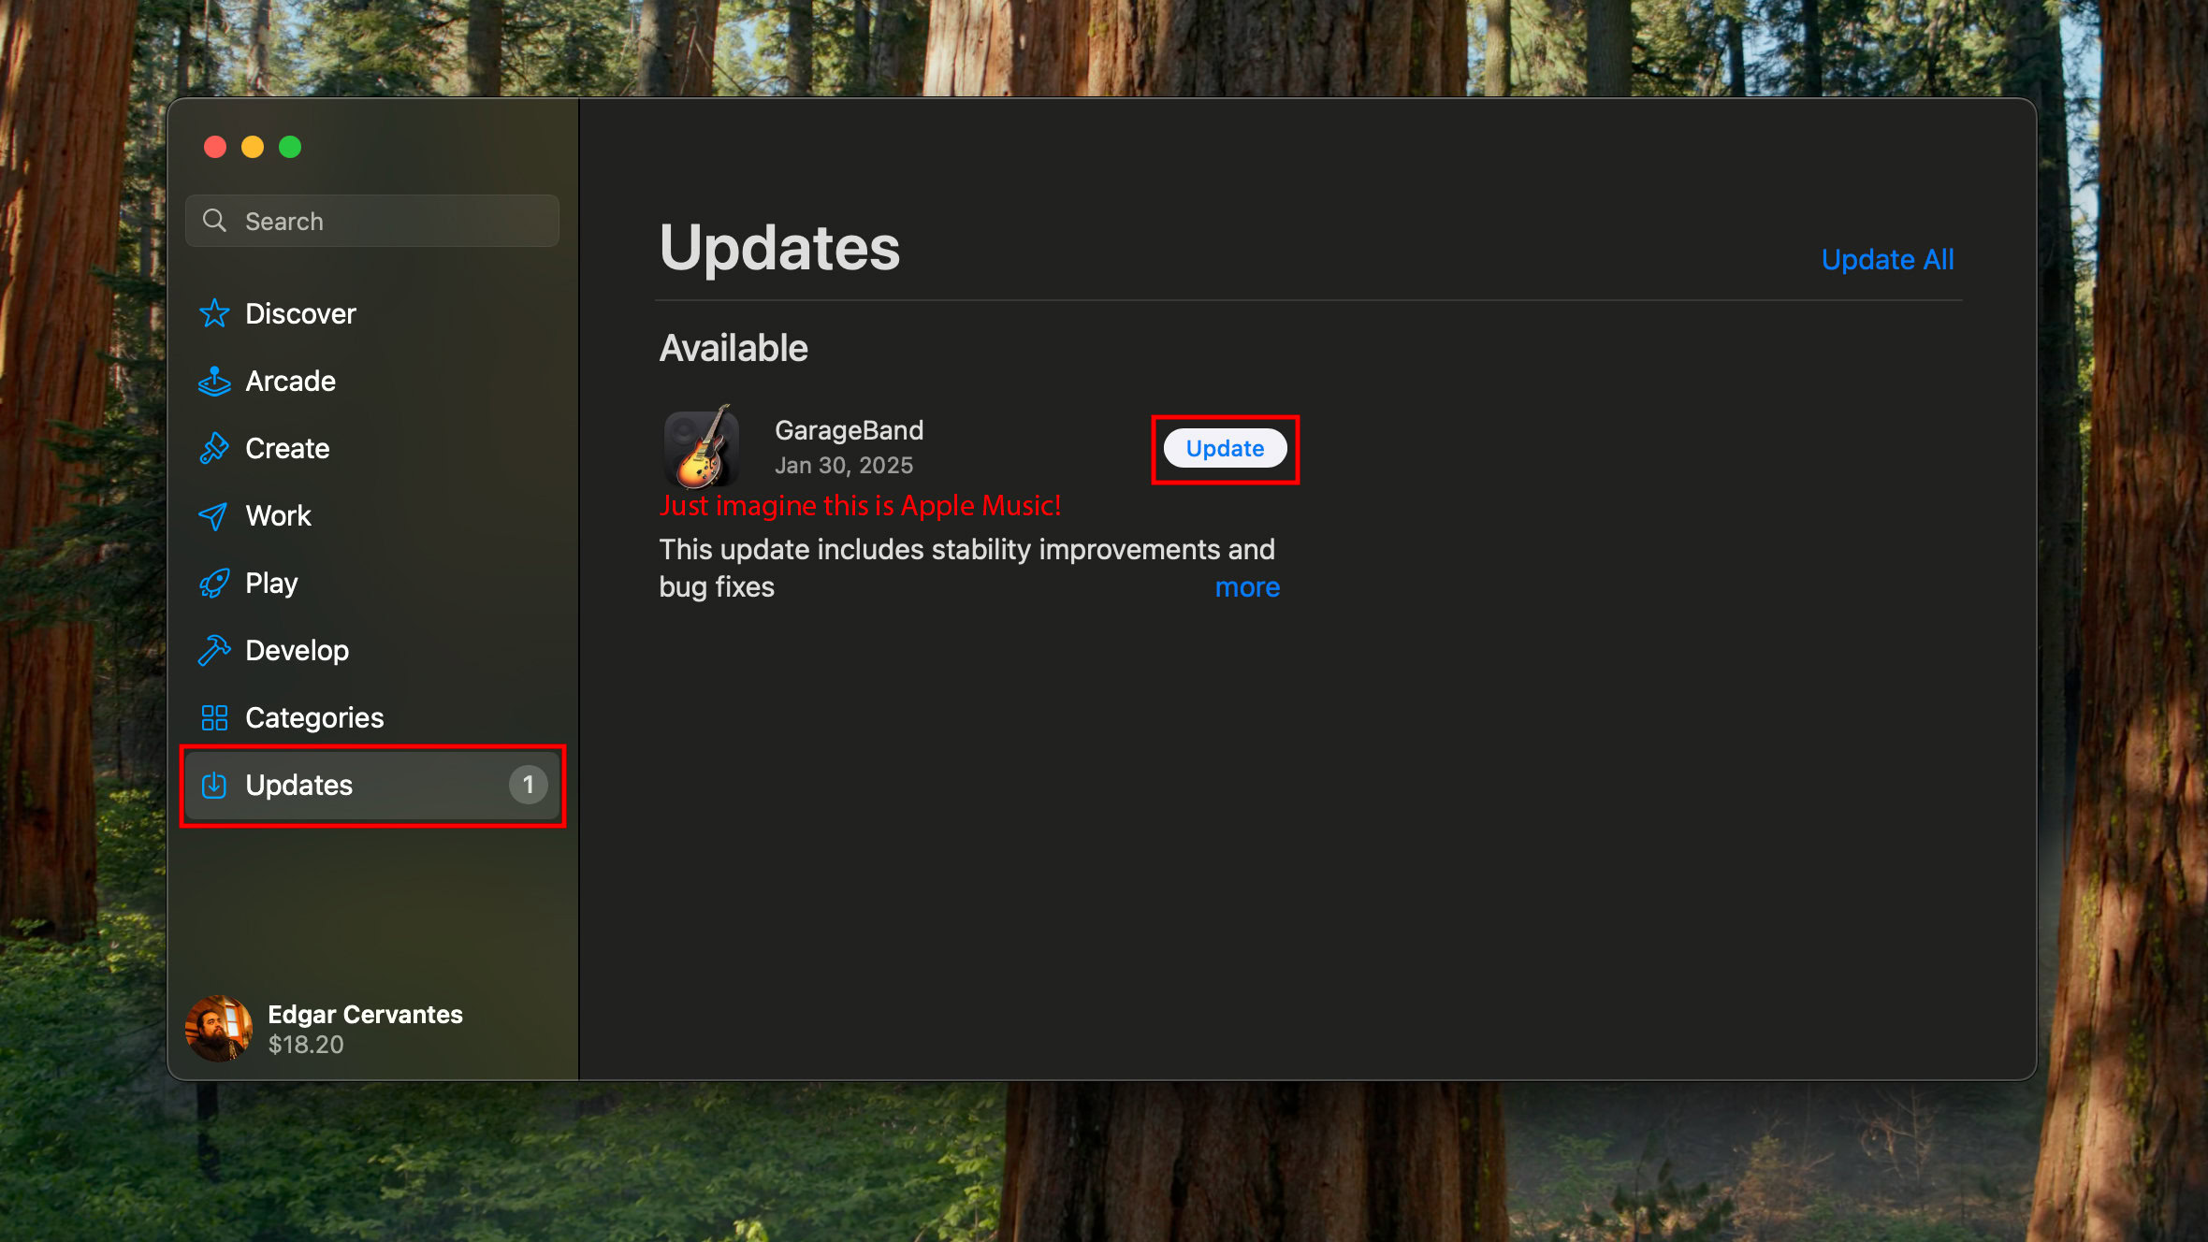Select the Create category
Viewport: 2208px width, 1242px height.
click(x=286, y=447)
